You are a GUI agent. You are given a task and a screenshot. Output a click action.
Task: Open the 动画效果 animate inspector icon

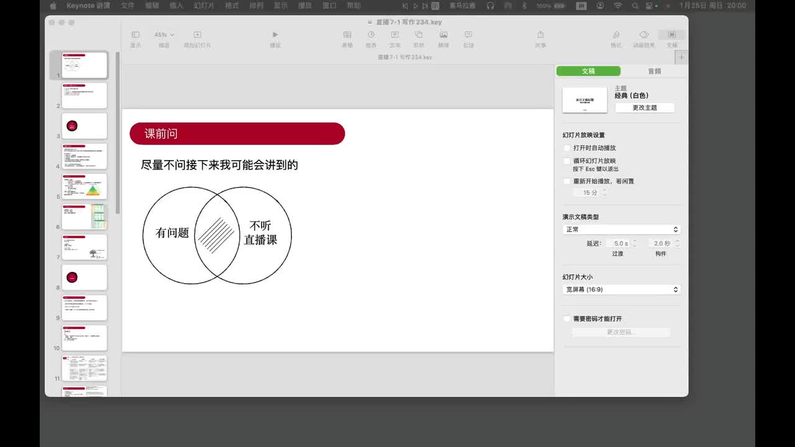(x=644, y=35)
